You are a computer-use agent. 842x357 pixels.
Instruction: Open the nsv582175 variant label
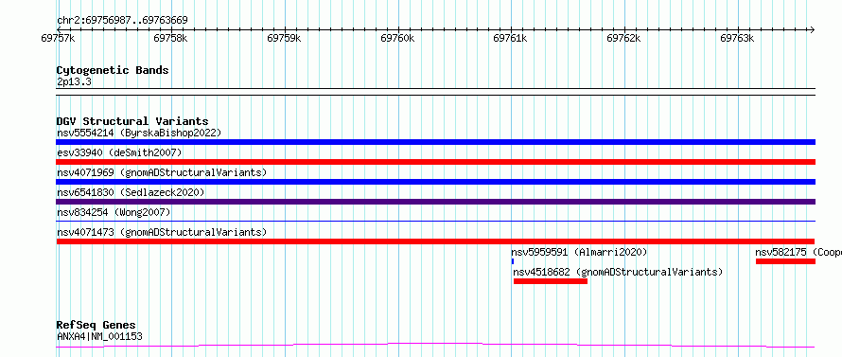pyautogui.click(x=798, y=252)
